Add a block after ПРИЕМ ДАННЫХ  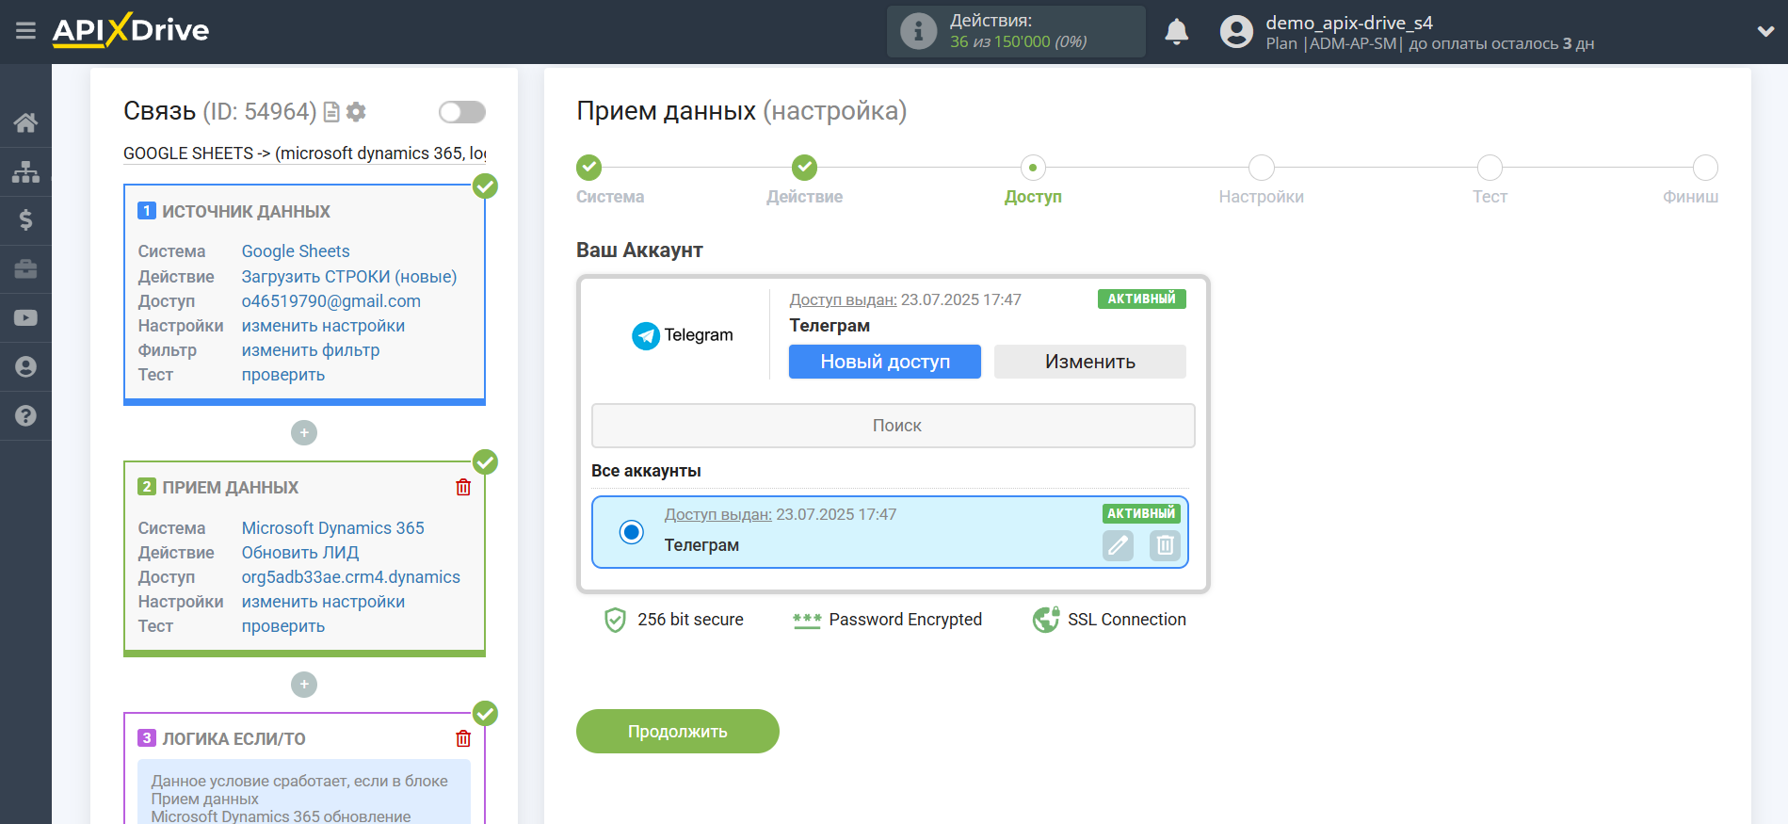pos(304,684)
